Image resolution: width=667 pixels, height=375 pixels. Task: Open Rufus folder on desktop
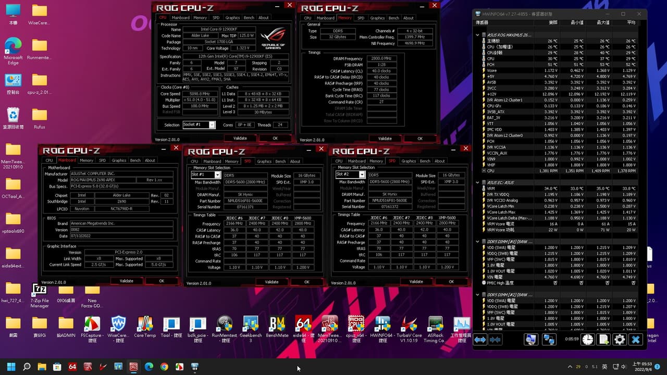click(39, 118)
